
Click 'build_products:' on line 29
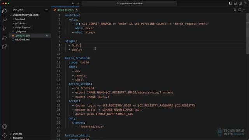pos(78,135)
